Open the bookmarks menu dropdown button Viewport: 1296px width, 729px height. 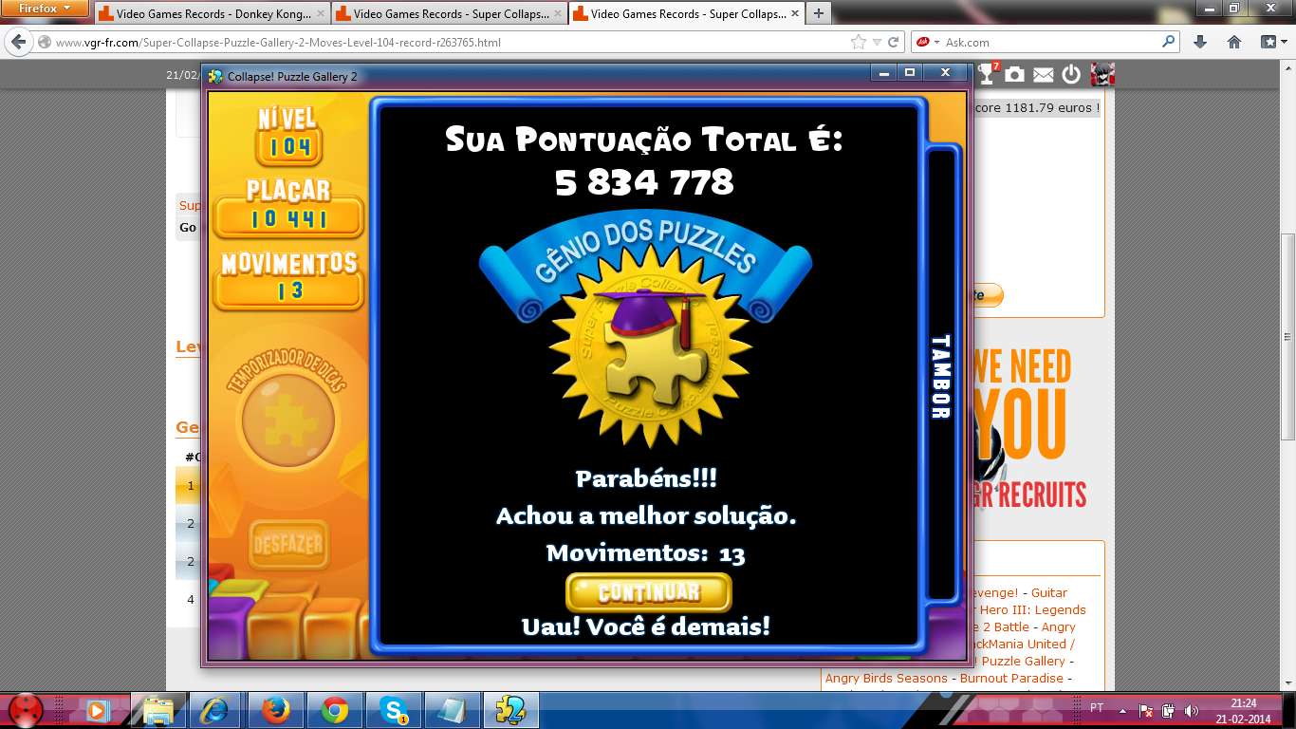pos(1272,42)
